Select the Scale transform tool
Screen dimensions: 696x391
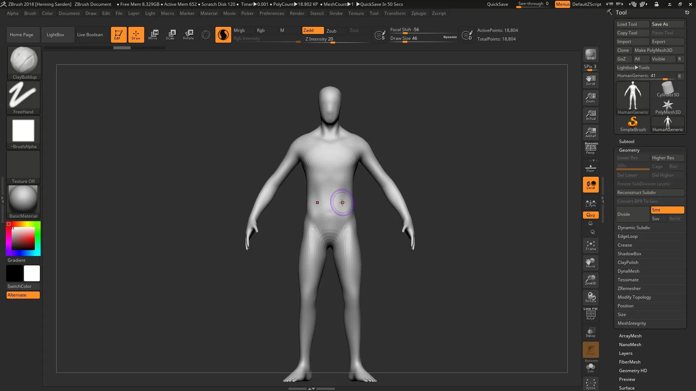[x=170, y=35]
